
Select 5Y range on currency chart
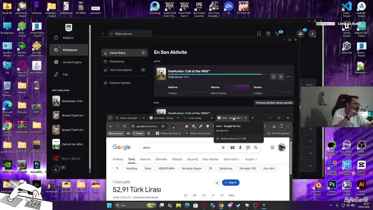click(x=222, y=195)
